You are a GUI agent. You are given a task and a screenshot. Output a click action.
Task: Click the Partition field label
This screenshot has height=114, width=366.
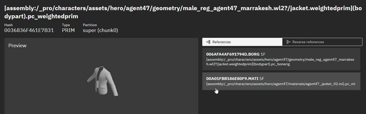coord(90,25)
